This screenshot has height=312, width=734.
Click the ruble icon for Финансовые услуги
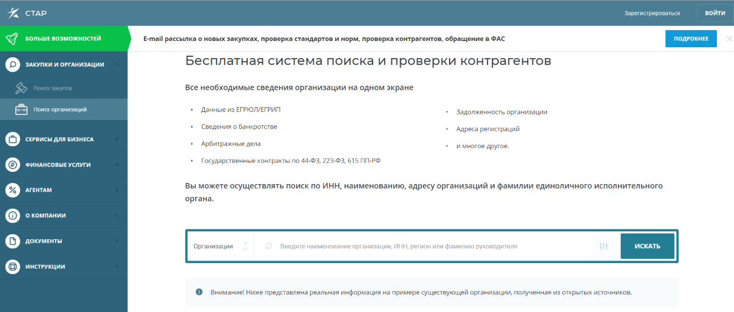coord(12,165)
